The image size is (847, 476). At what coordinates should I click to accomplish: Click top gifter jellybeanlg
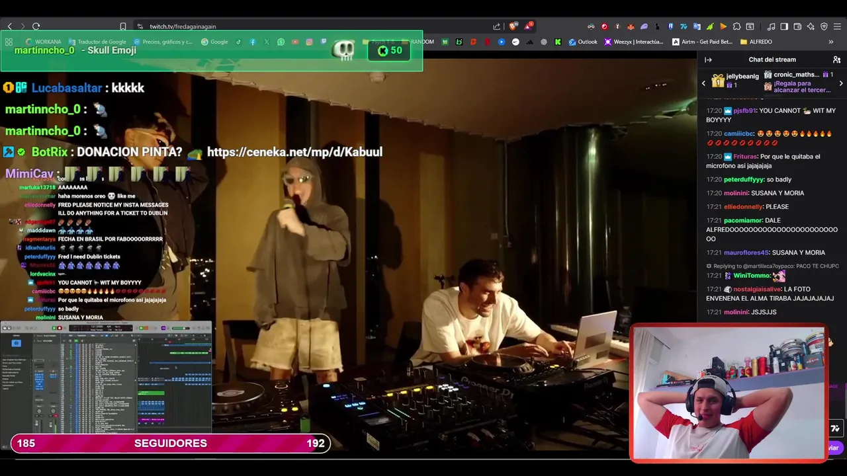pyautogui.click(x=742, y=76)
